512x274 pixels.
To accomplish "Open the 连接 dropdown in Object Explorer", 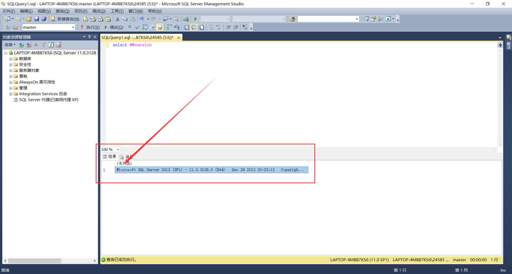I will 10,45.
